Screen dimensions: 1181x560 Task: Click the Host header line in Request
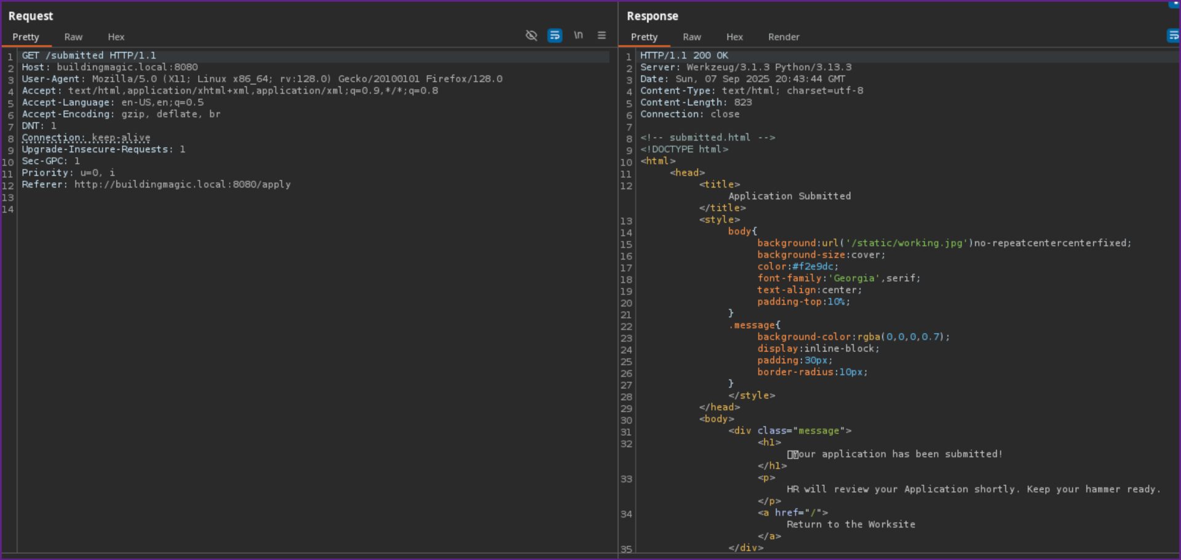coord(109,67)
